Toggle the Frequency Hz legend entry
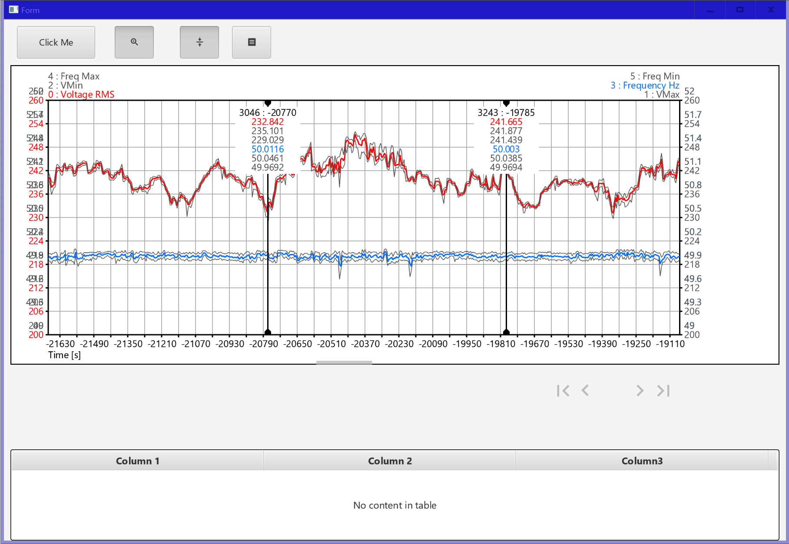Image resolution: width=789 pixels, height=544 pixels. tap(645, 86)
